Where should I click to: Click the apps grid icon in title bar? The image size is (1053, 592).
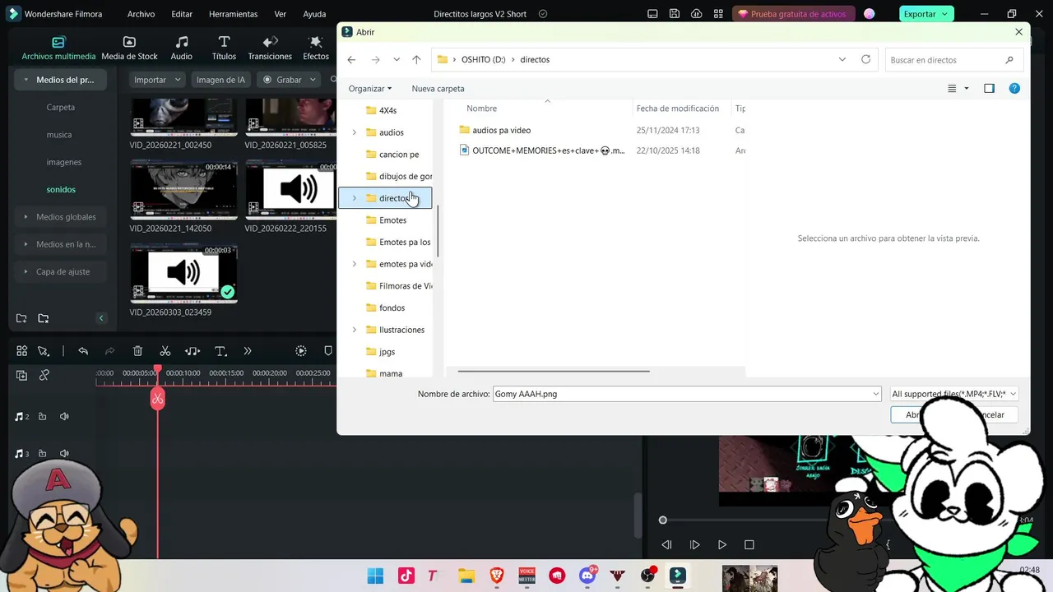719,14
